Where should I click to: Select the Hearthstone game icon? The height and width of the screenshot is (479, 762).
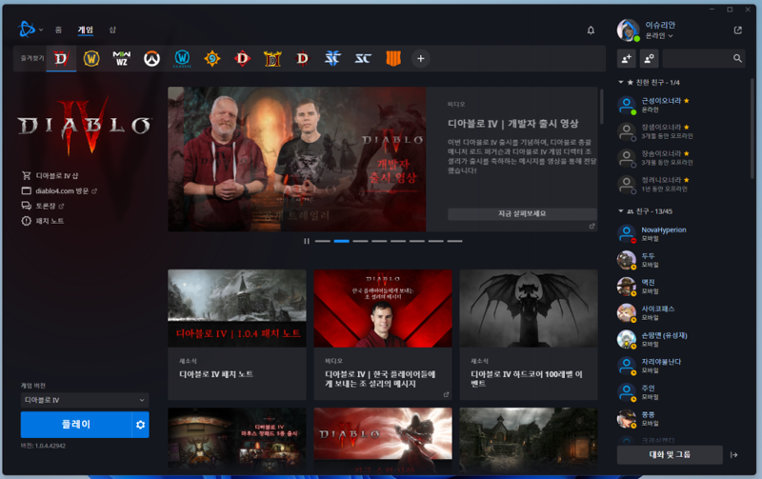pos(212,59)
